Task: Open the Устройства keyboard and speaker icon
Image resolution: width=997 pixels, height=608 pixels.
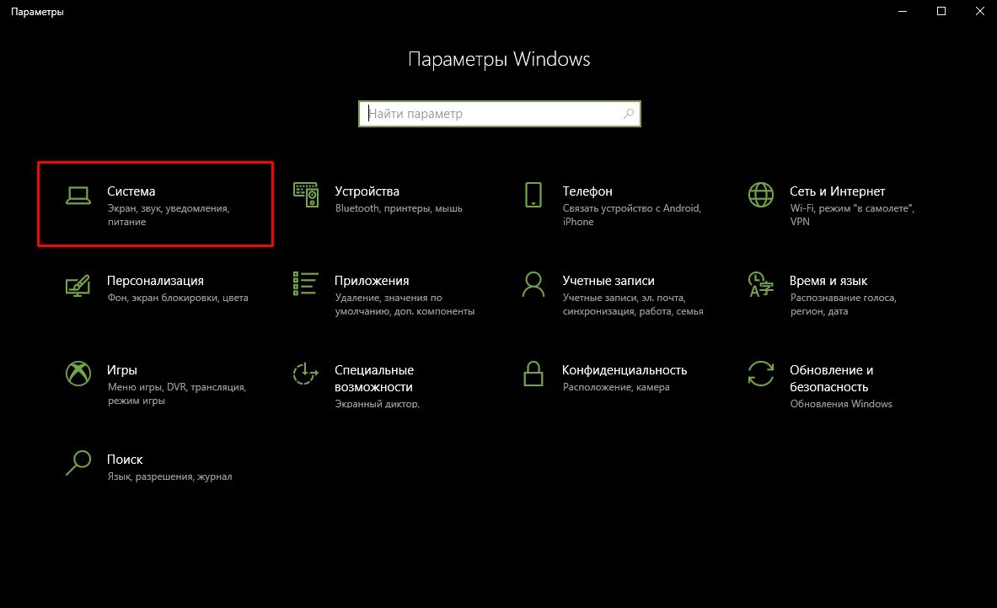Action: coord(306,195)
